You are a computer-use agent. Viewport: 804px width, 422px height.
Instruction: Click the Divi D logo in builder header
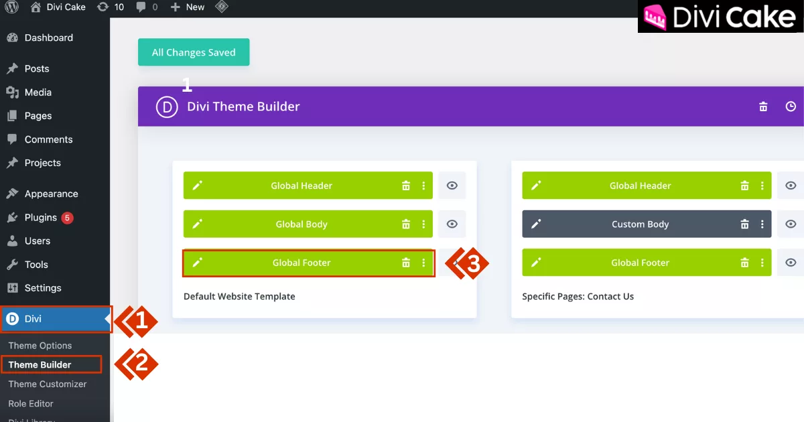pos(167,107)
